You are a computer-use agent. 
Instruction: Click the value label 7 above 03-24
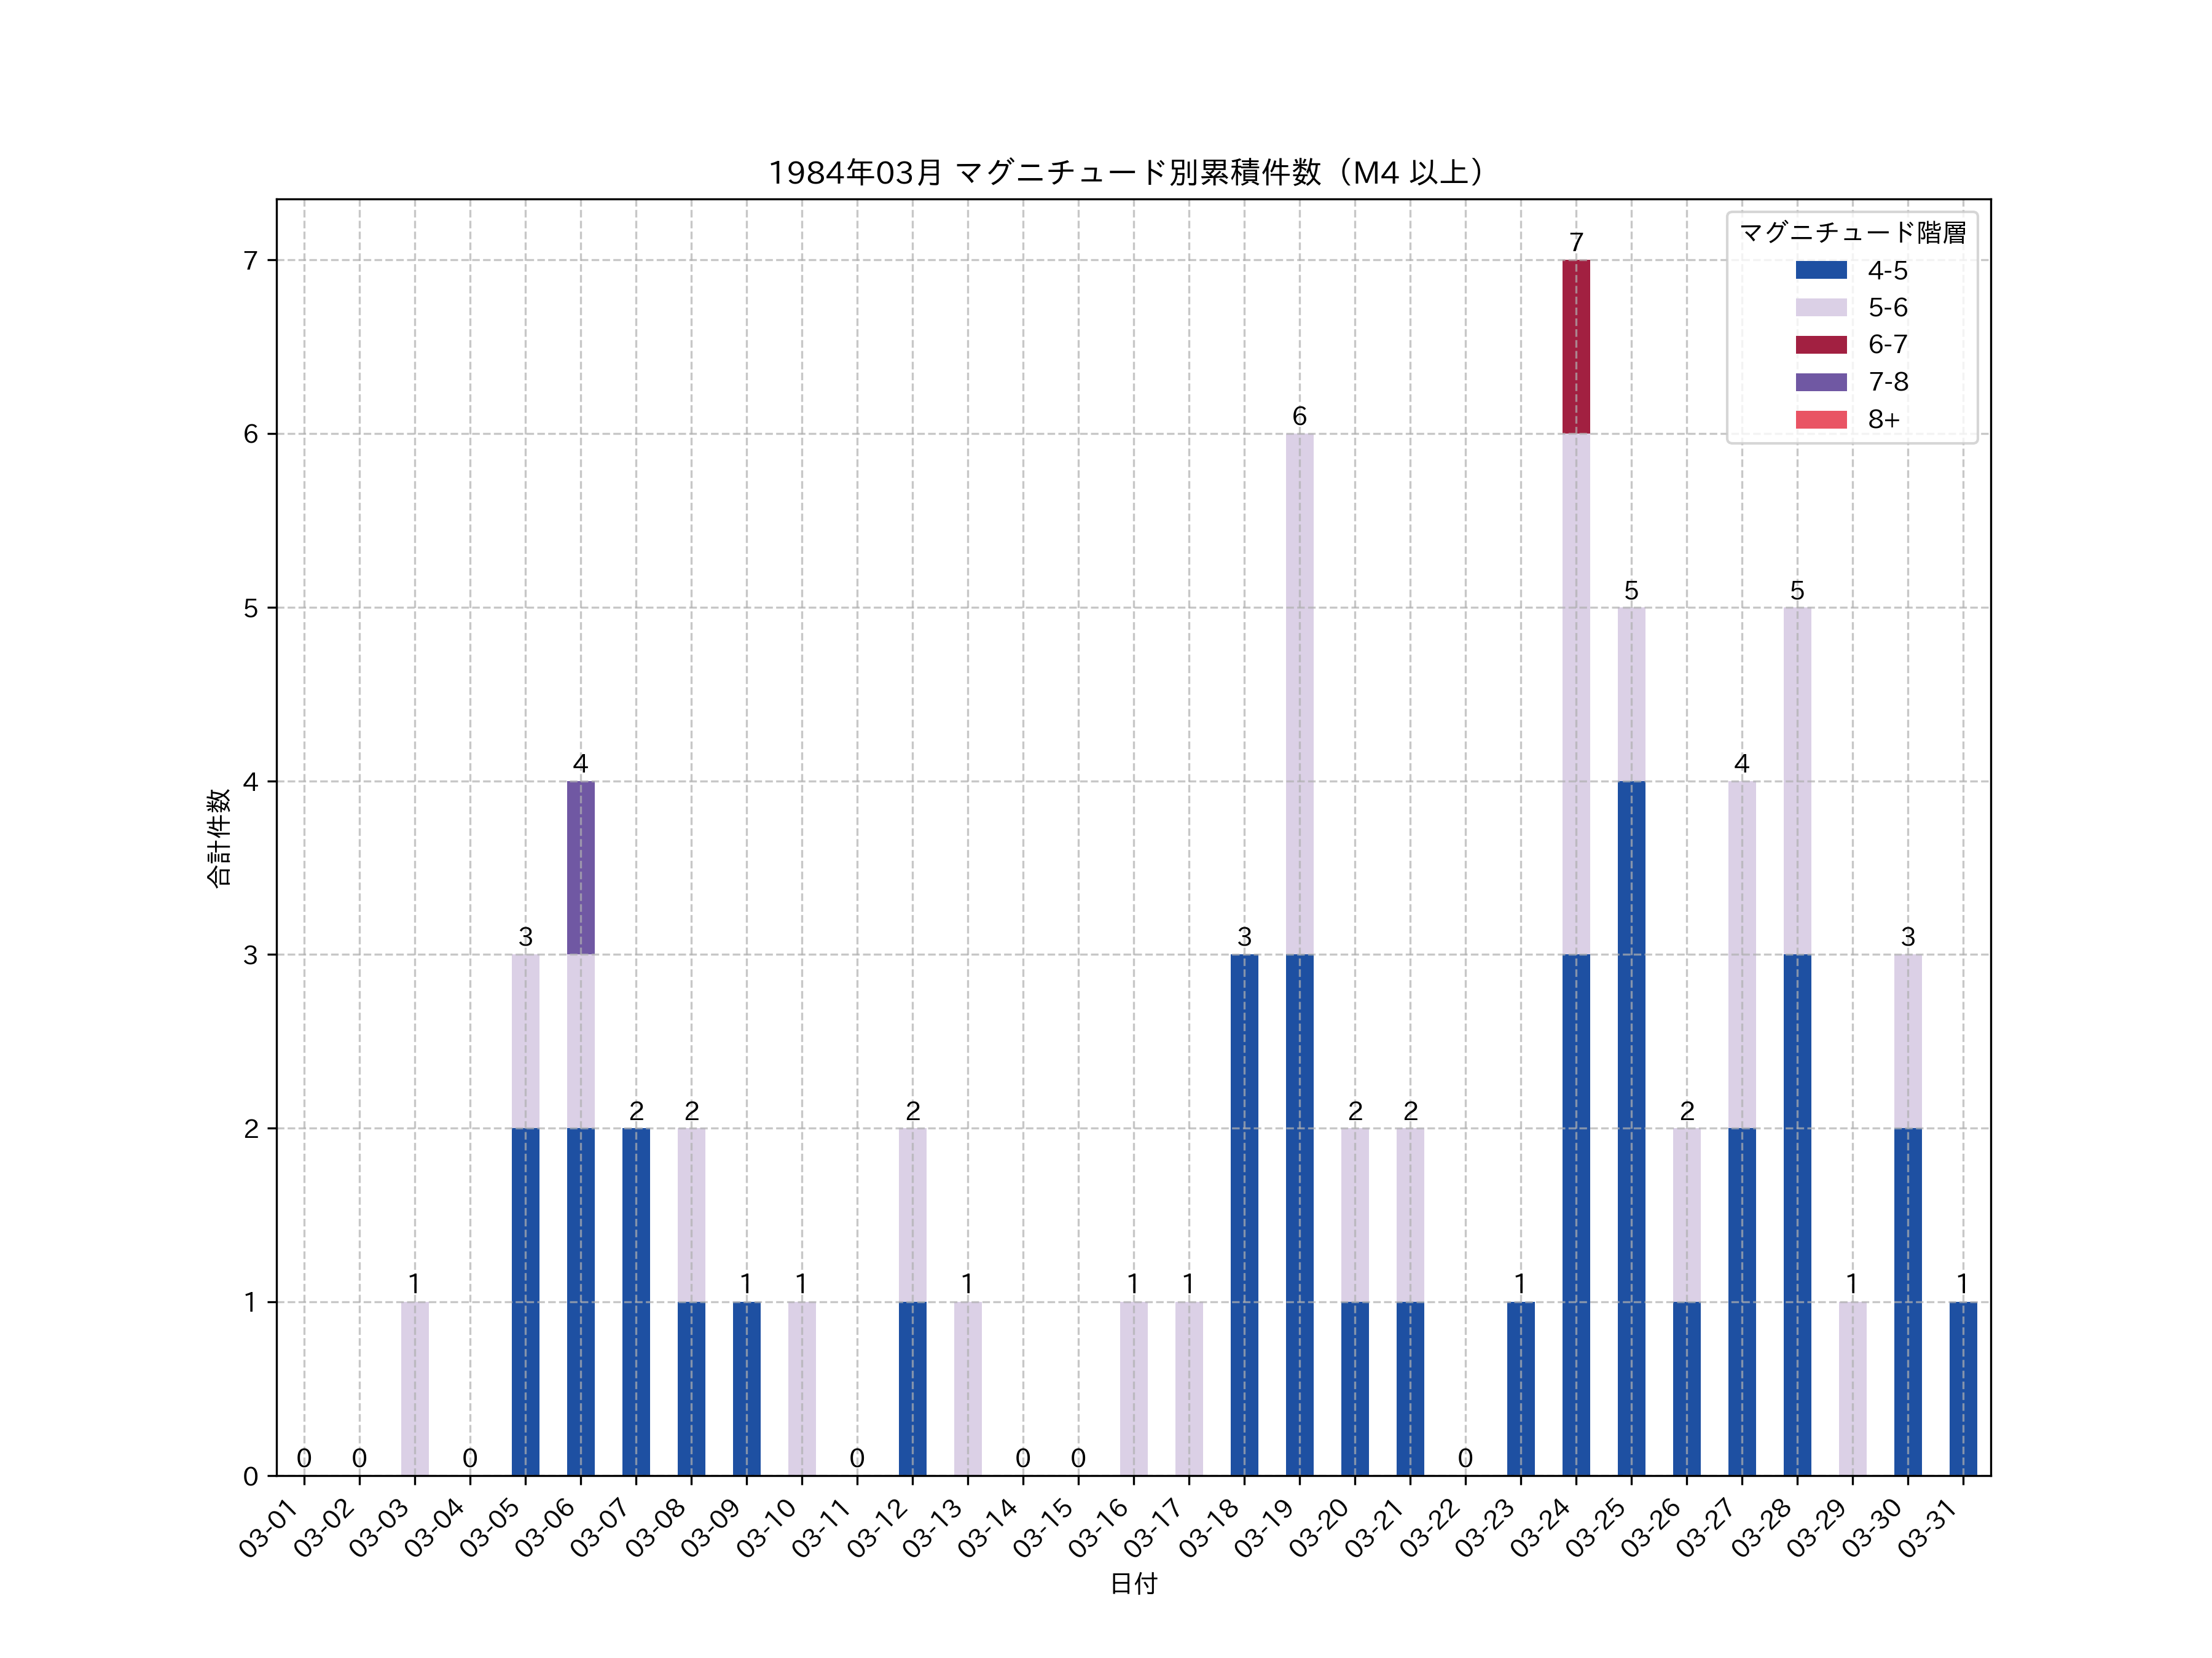[1576, 243]
